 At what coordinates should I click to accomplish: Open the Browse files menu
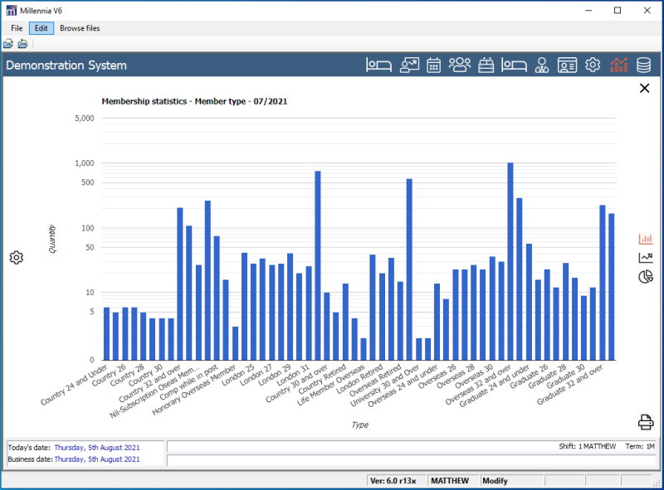(80, 28)
